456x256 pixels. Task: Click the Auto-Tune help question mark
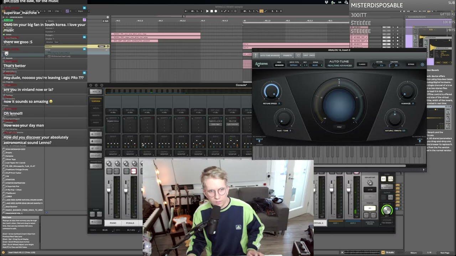424,170
